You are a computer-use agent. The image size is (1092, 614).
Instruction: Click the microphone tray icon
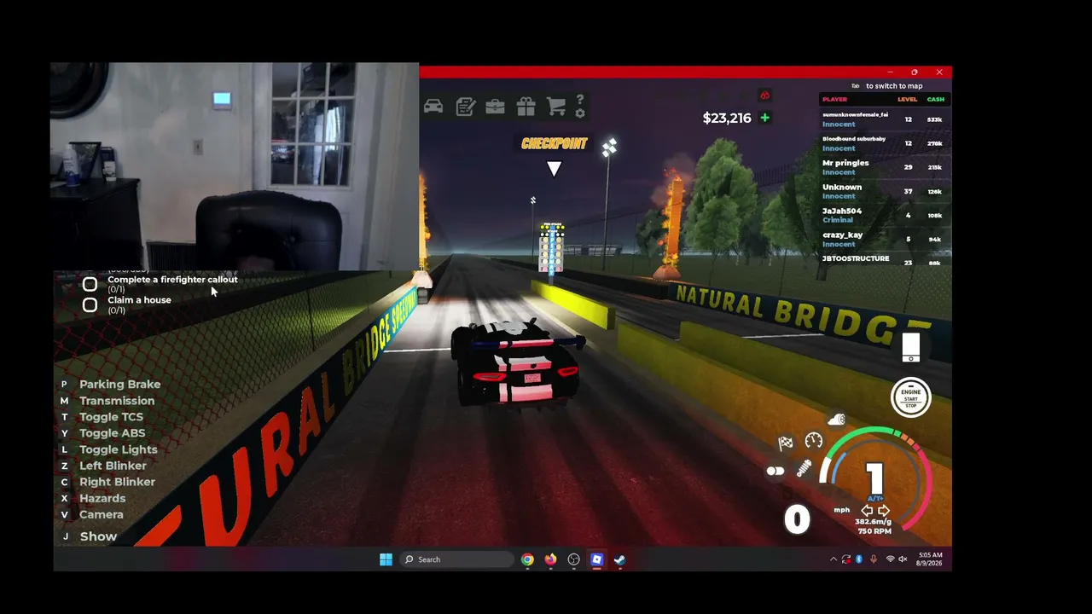coord(874,559)
